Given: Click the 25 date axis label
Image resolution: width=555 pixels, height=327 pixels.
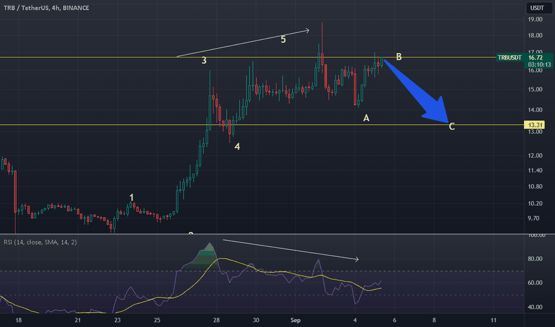Looking at the screenshot, I should (x=157, y=320).
